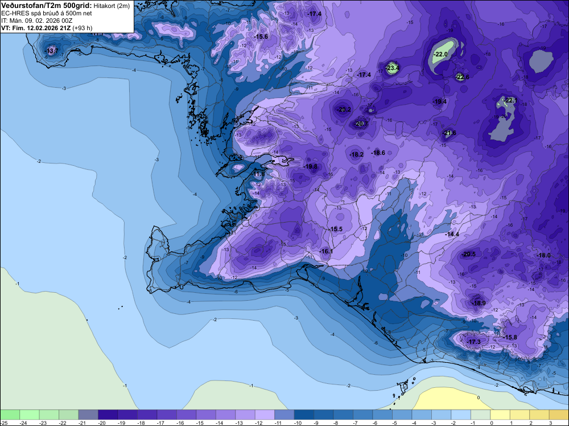Click the legend swatch labelled -10

(x=304, y=415)
